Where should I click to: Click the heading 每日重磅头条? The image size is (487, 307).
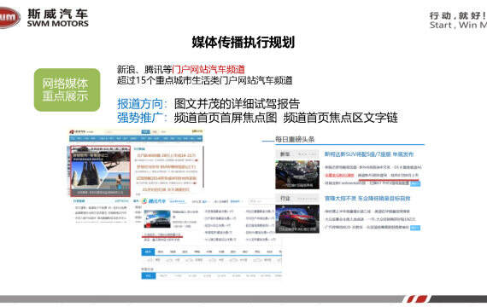tap(295, 140)
